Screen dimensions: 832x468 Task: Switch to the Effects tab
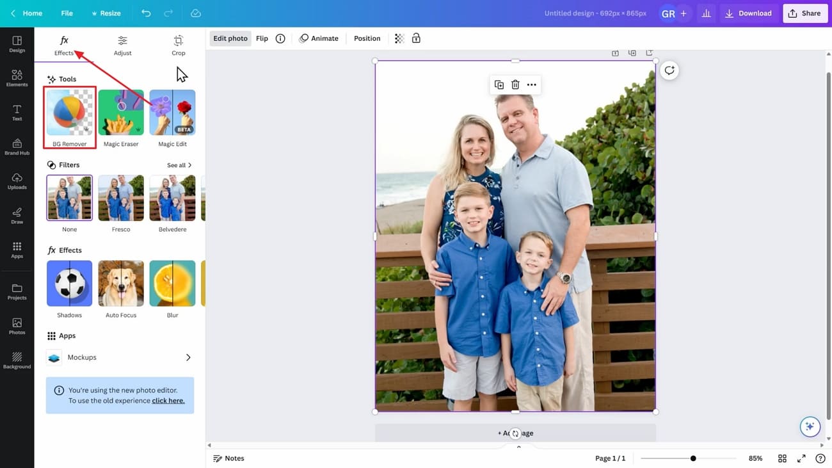(64, 45)
